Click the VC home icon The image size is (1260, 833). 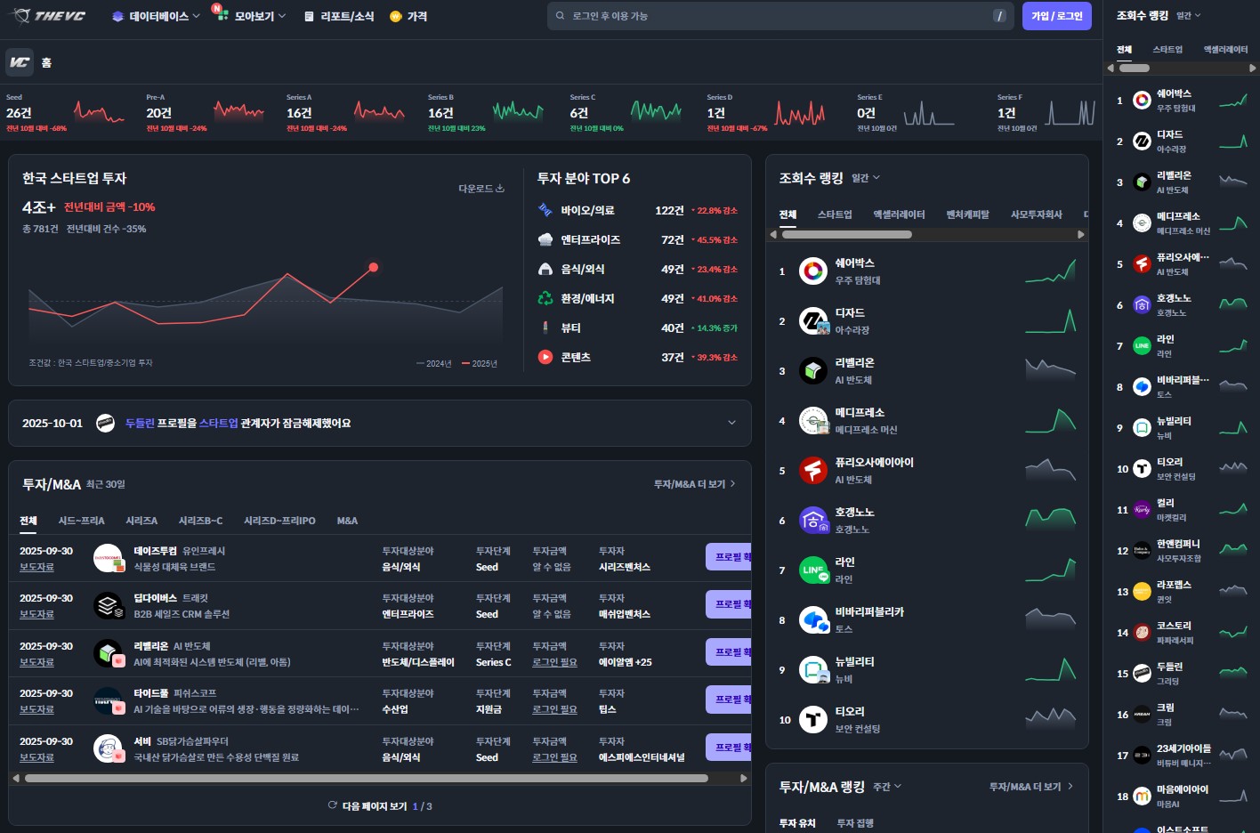pyautogui.click(x=20, y=62)
